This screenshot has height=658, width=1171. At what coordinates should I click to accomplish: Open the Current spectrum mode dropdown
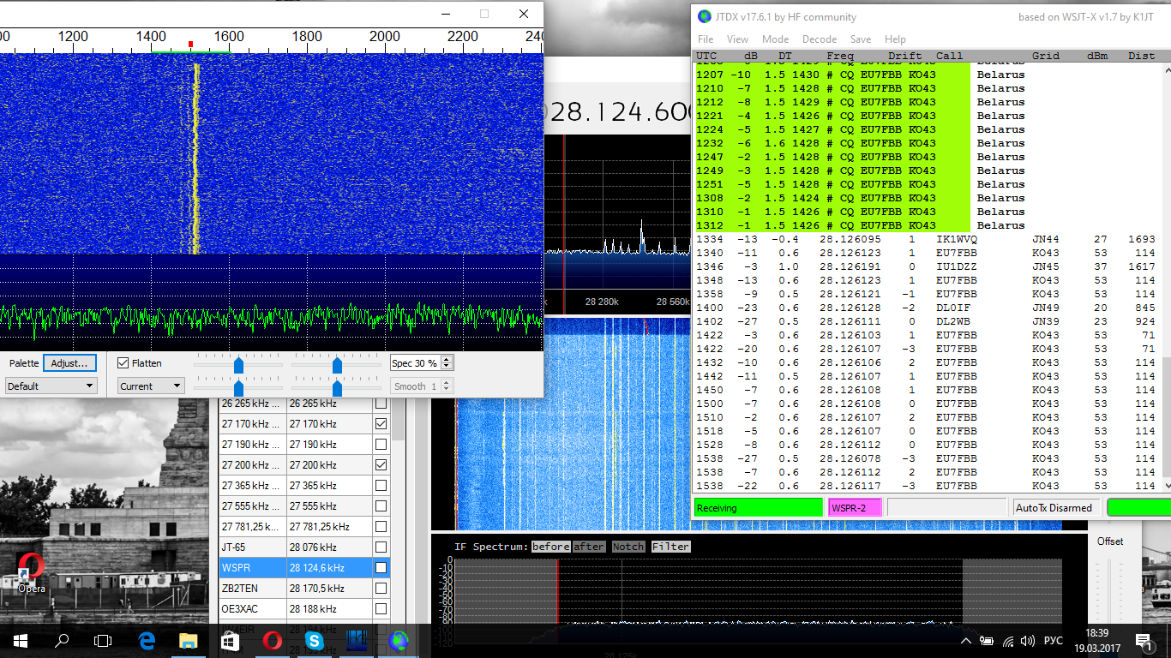151,386
